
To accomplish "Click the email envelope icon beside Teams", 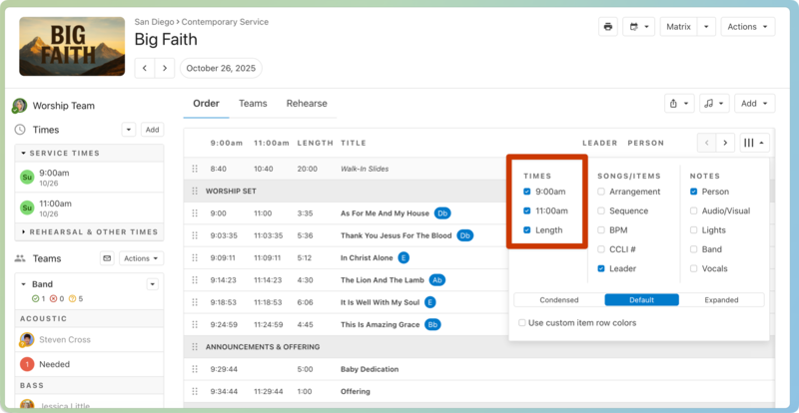I will coord(107,258).
